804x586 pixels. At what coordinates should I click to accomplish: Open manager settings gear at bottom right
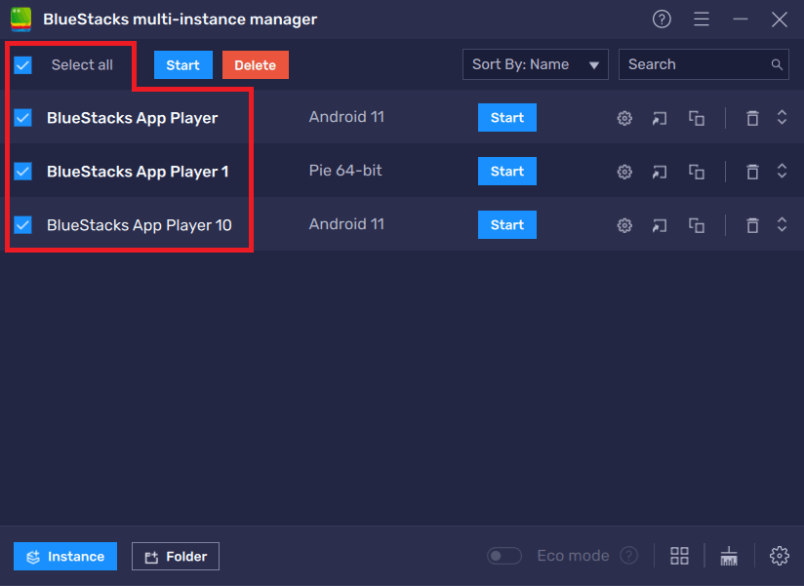coord(779,555)
